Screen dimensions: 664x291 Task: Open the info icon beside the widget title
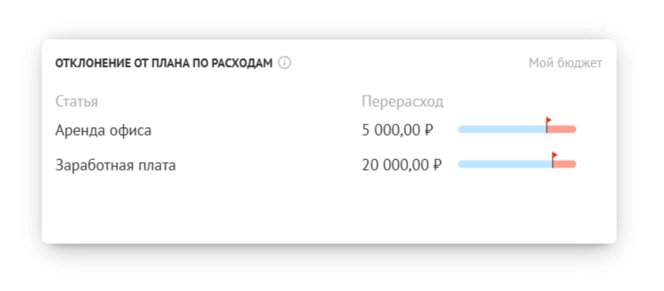coord(284,63)
